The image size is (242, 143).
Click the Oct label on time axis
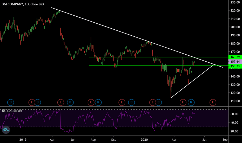113,140
